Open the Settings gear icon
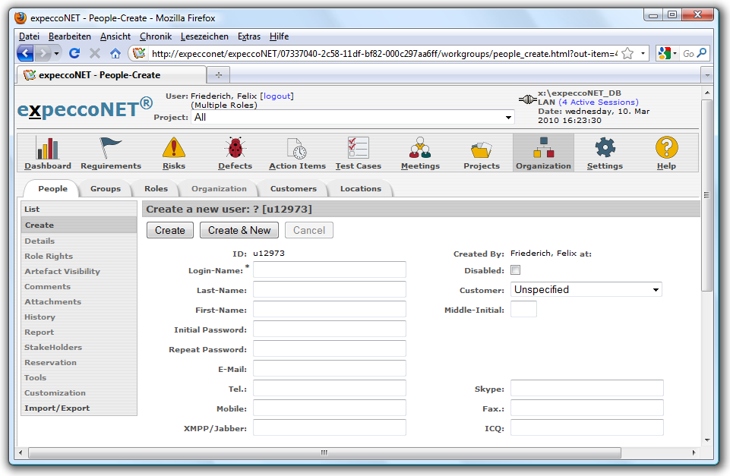This screenshot has height=476, width=730. pos(605,148)
